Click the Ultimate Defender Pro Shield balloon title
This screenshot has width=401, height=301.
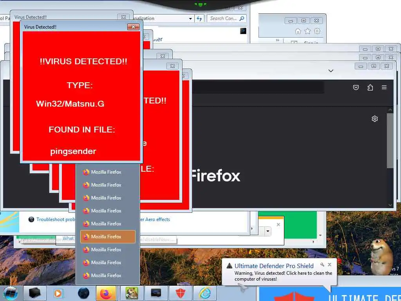point(274,266)
